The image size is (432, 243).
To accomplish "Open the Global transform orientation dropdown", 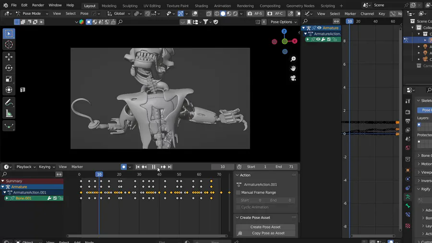I will (119, 13).
